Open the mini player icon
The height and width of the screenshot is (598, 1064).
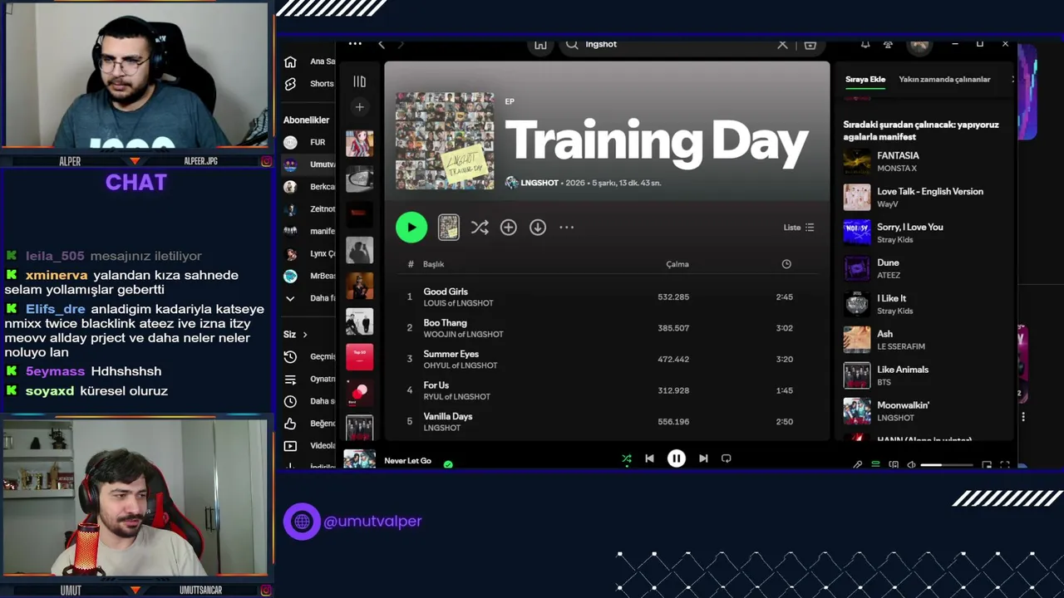[x=987, y=465]
